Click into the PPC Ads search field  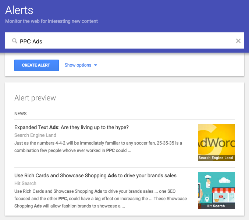[125, 40]
